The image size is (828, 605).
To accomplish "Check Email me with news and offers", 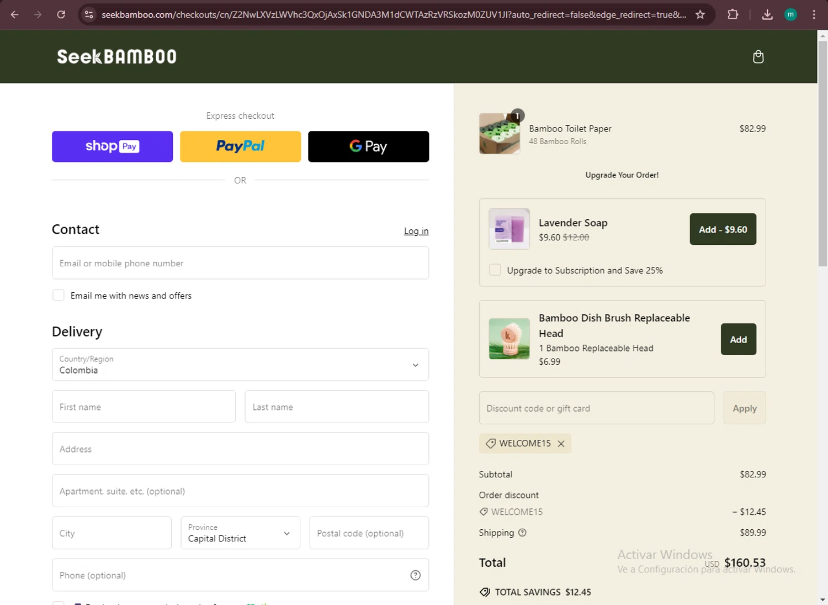I will [x=59, y=295].
